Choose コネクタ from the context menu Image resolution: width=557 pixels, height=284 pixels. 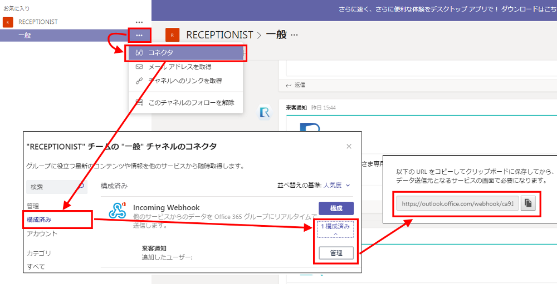click(x=185, y=53)
